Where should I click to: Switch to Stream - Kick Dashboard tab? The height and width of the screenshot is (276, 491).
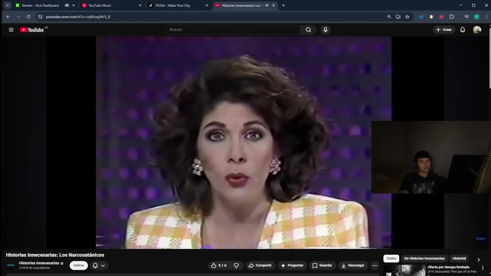tap(40, 5)
